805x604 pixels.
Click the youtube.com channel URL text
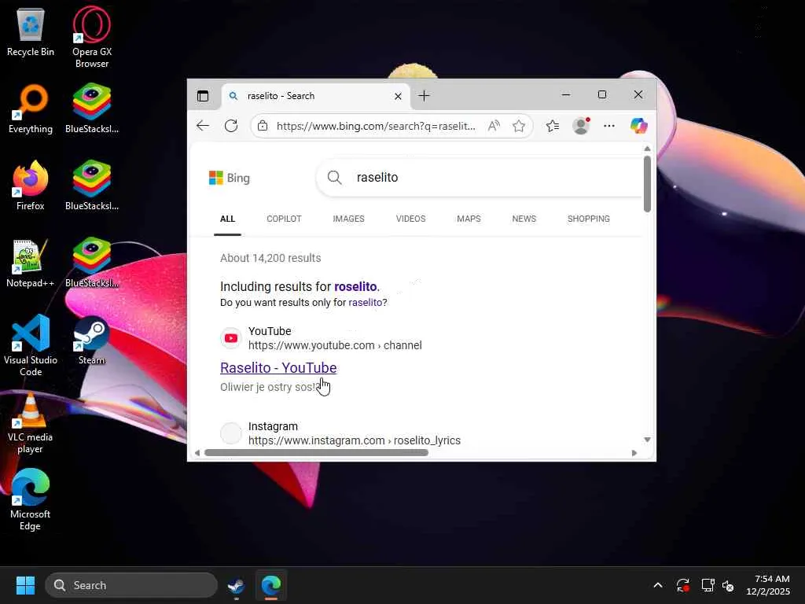(x=335, y=345)
